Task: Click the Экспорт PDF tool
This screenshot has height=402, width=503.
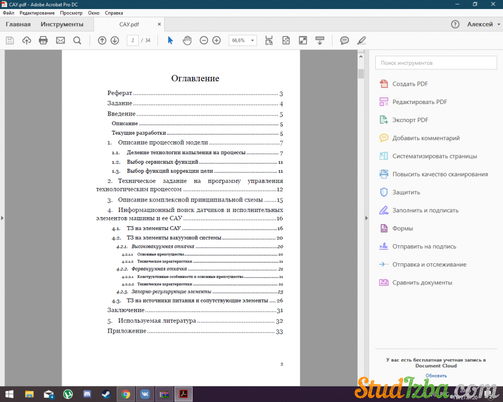Action: pyautogui.click(x=410, y=120)
